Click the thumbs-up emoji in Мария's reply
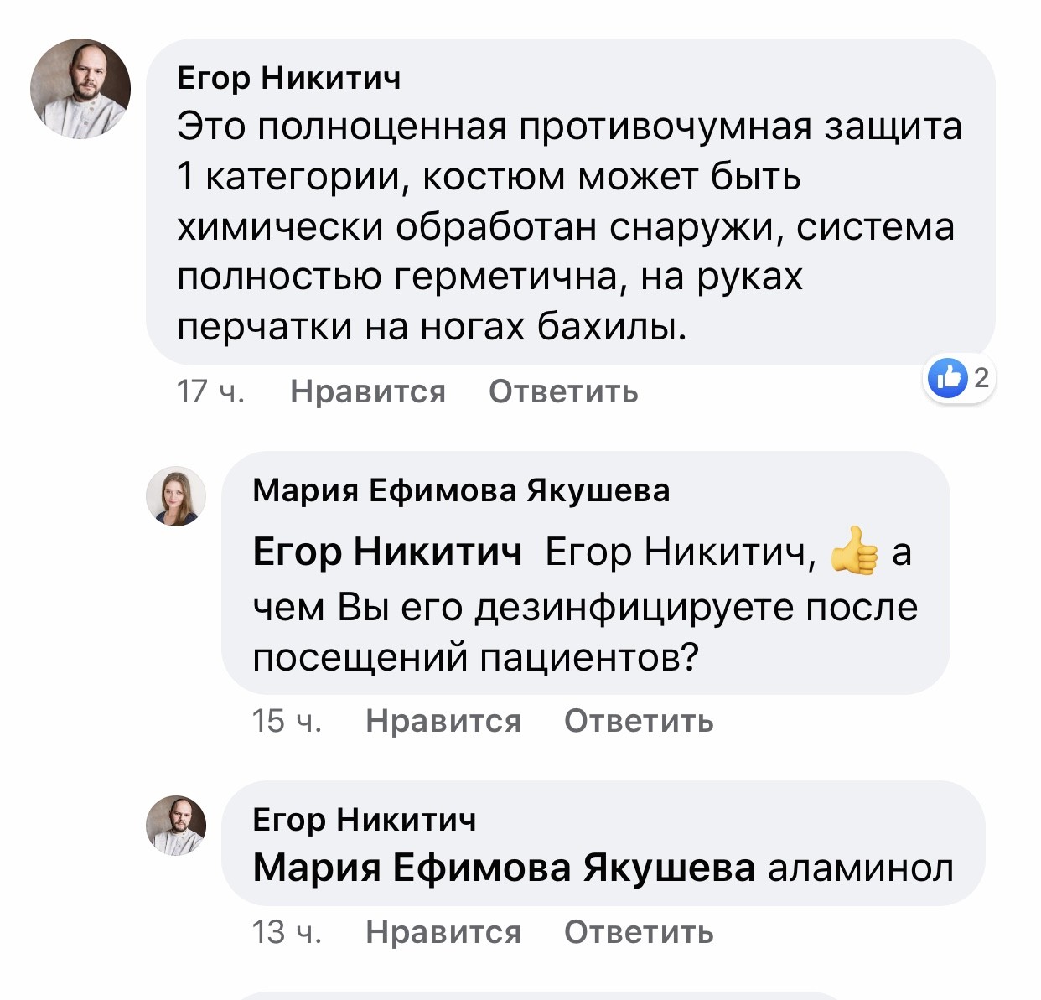 (854, 552)
